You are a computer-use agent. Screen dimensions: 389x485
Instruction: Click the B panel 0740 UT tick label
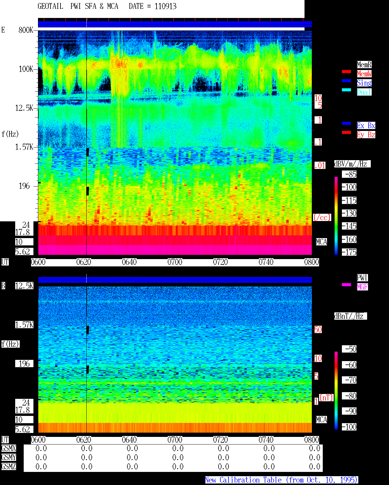pyautogui.click(x=266, y=440)
